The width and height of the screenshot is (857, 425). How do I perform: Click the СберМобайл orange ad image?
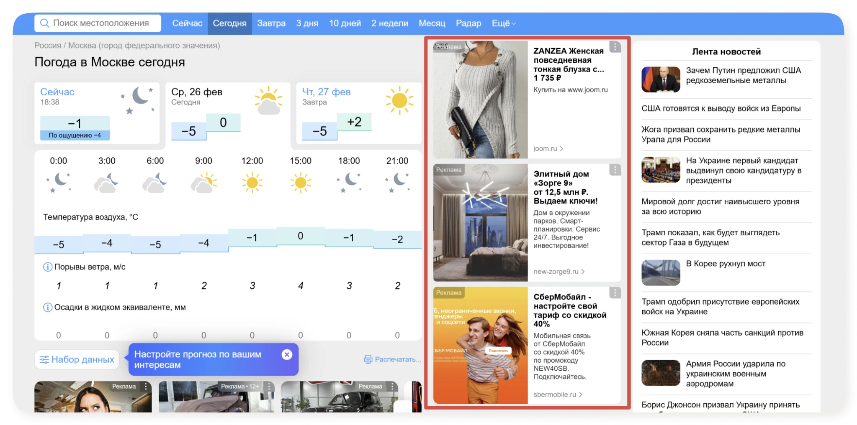(481, 346)
